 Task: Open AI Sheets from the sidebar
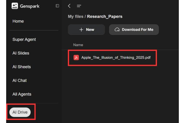click(22, 67)
